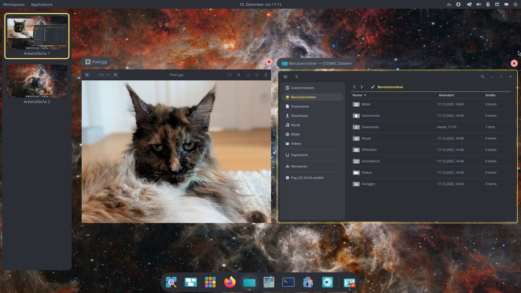Open the Applications menu in the top bar
Viewport: 521px width, 293px height.
(41, 4)
